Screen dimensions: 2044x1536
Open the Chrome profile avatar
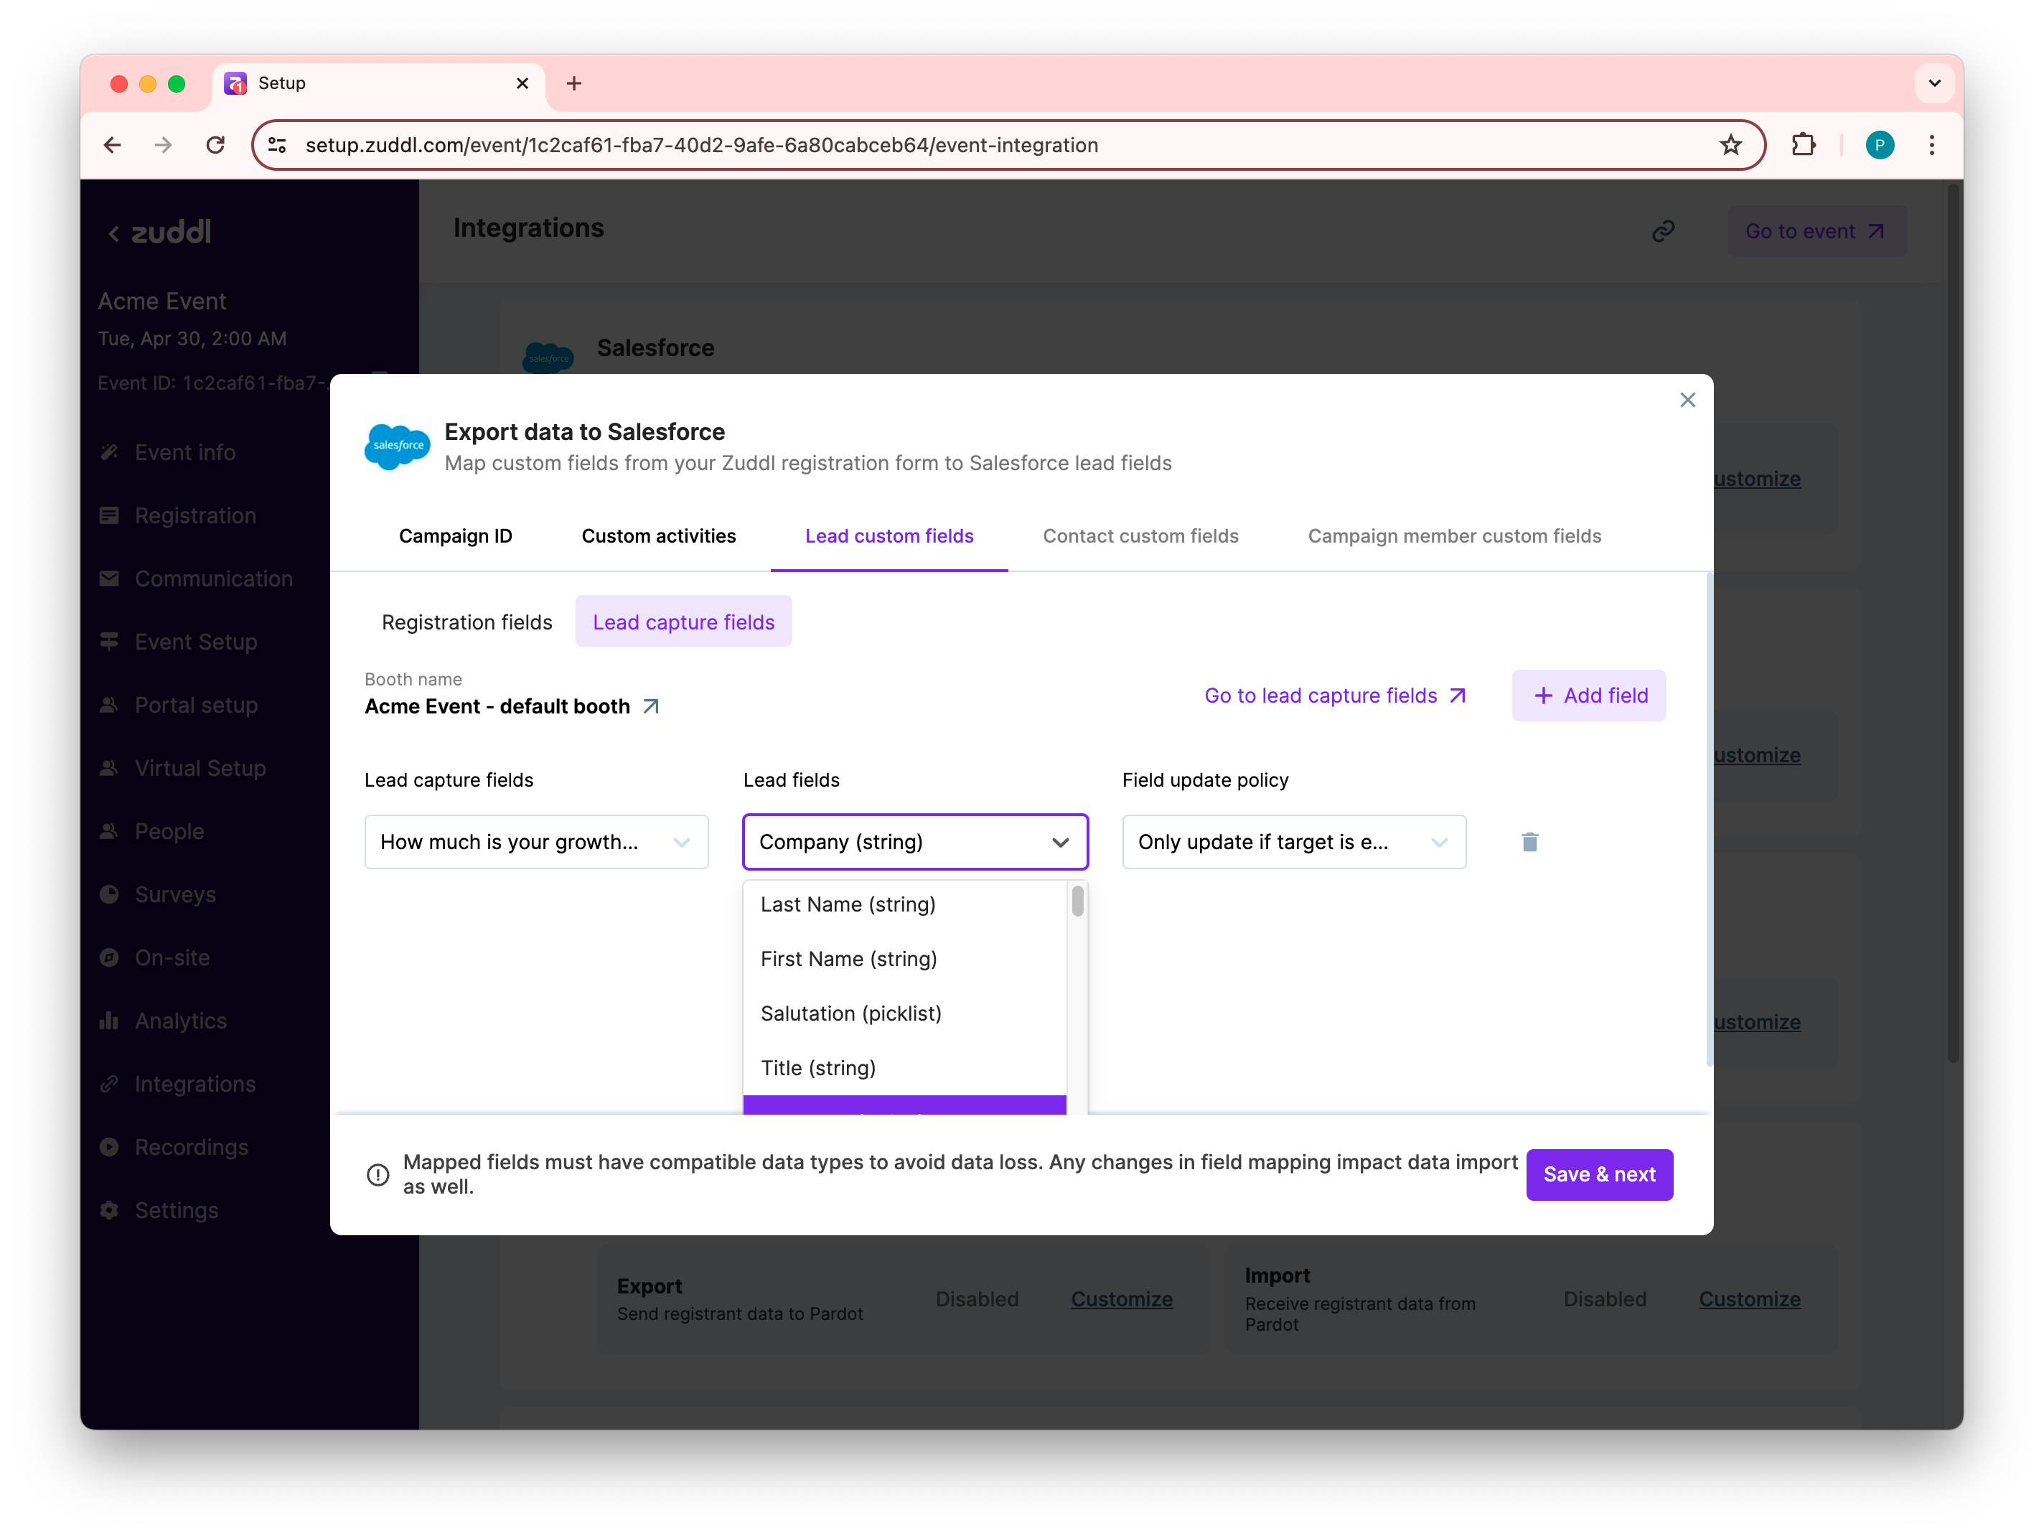tap(1880, 145)
